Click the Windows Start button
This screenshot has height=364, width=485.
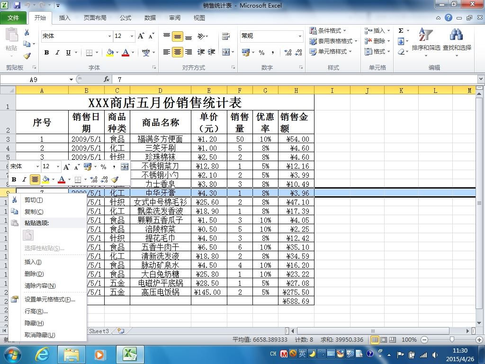point(12,355)
